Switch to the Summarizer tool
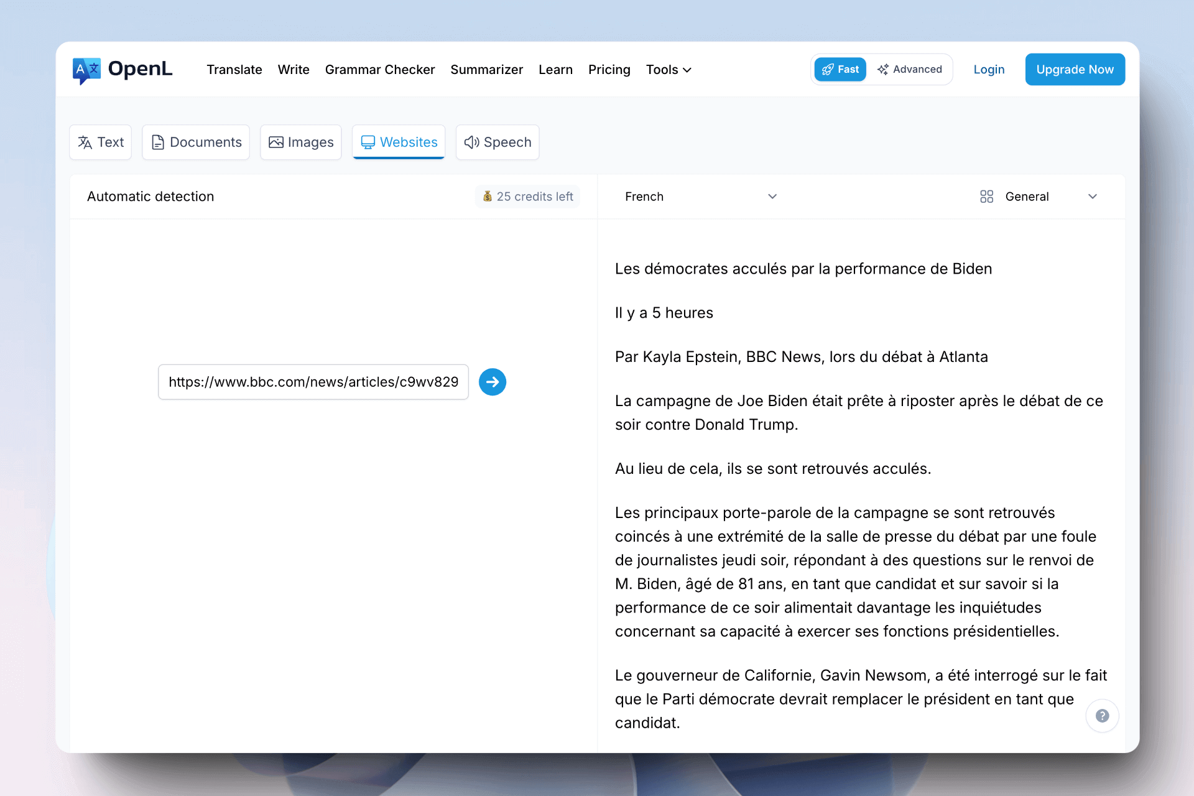This screenshot has width=1194, height=796. point(487,70)
